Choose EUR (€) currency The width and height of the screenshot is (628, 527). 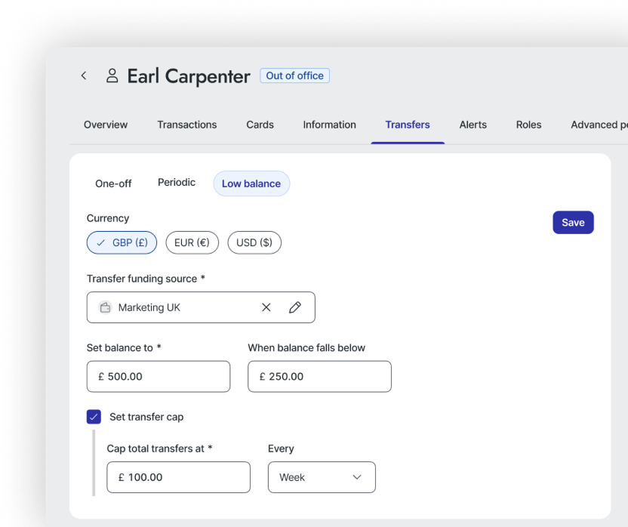click(192, 242)
